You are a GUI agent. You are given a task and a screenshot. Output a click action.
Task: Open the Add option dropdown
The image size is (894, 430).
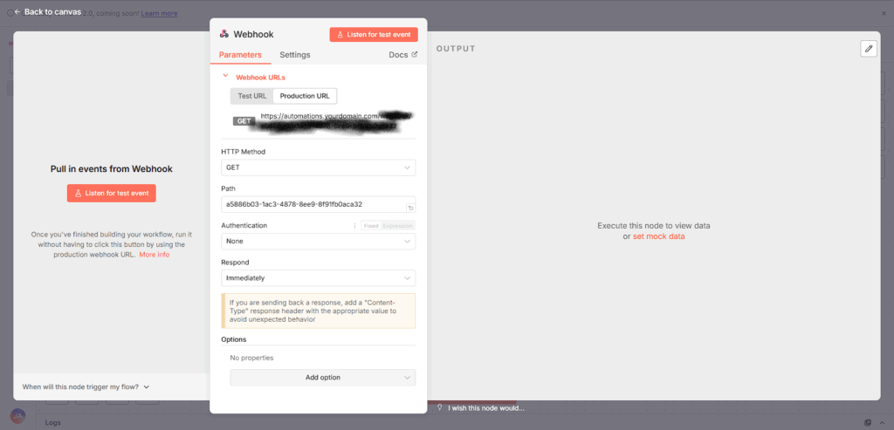(323, 378)
